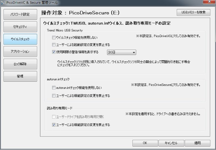Enable ウイルスチェック機能を使用しない checkbox

[54, 37]
